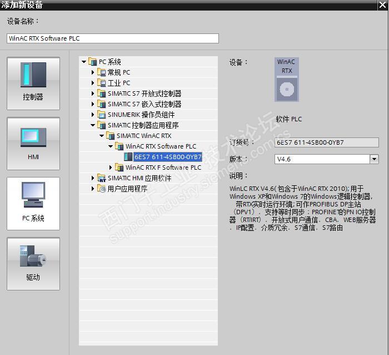Expand SIMATIC S7 开放式控制器 node
Image resolution: width=389 pixels, height=355 pixels.
tap(93, 93)
